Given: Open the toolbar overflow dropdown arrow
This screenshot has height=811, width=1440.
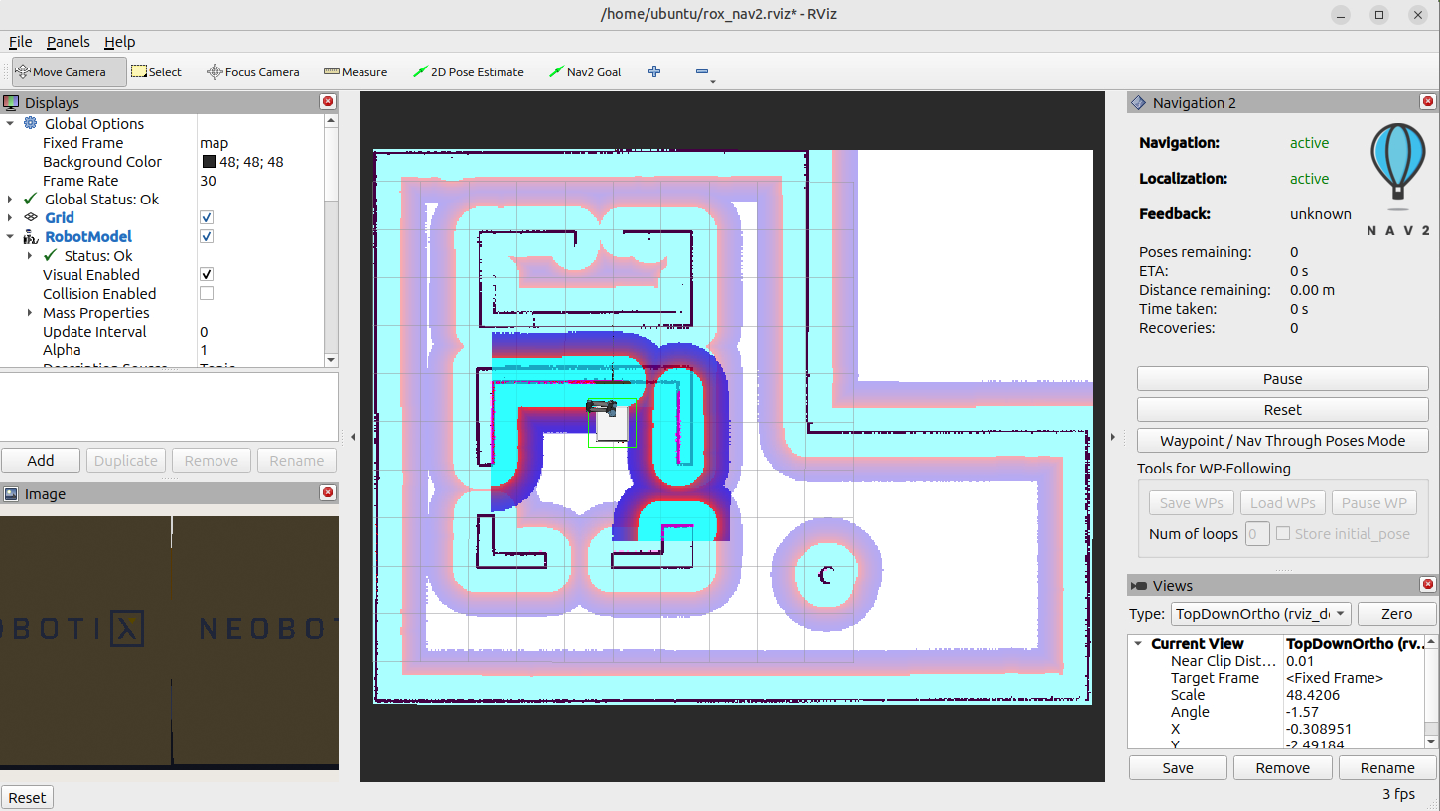Looking at the screenshot, I should pyautogui.click(x=713, y=82).
